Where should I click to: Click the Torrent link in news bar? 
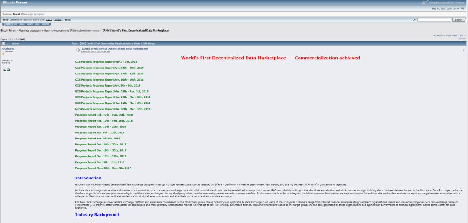pyautogui.click(x=58, y=20)
